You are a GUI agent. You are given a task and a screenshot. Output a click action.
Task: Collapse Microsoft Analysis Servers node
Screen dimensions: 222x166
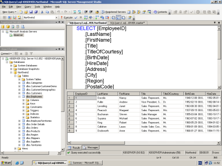click(3, 31)
